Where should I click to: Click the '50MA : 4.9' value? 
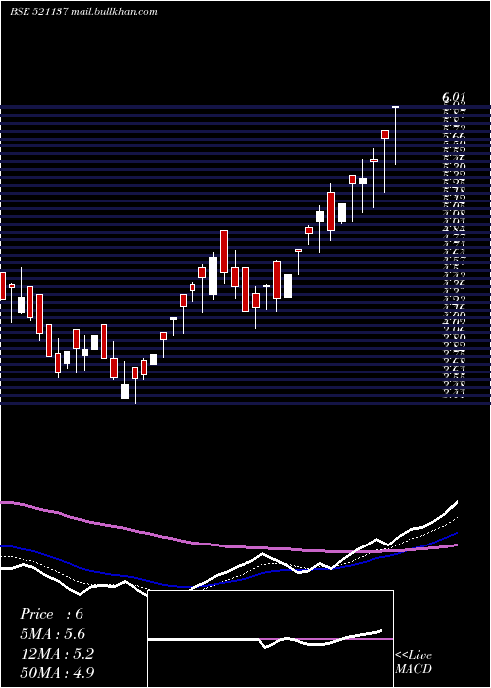coord(57,672)
